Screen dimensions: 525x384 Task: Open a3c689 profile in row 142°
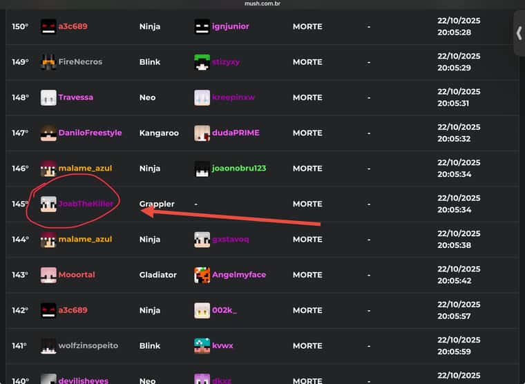[73, 310]
